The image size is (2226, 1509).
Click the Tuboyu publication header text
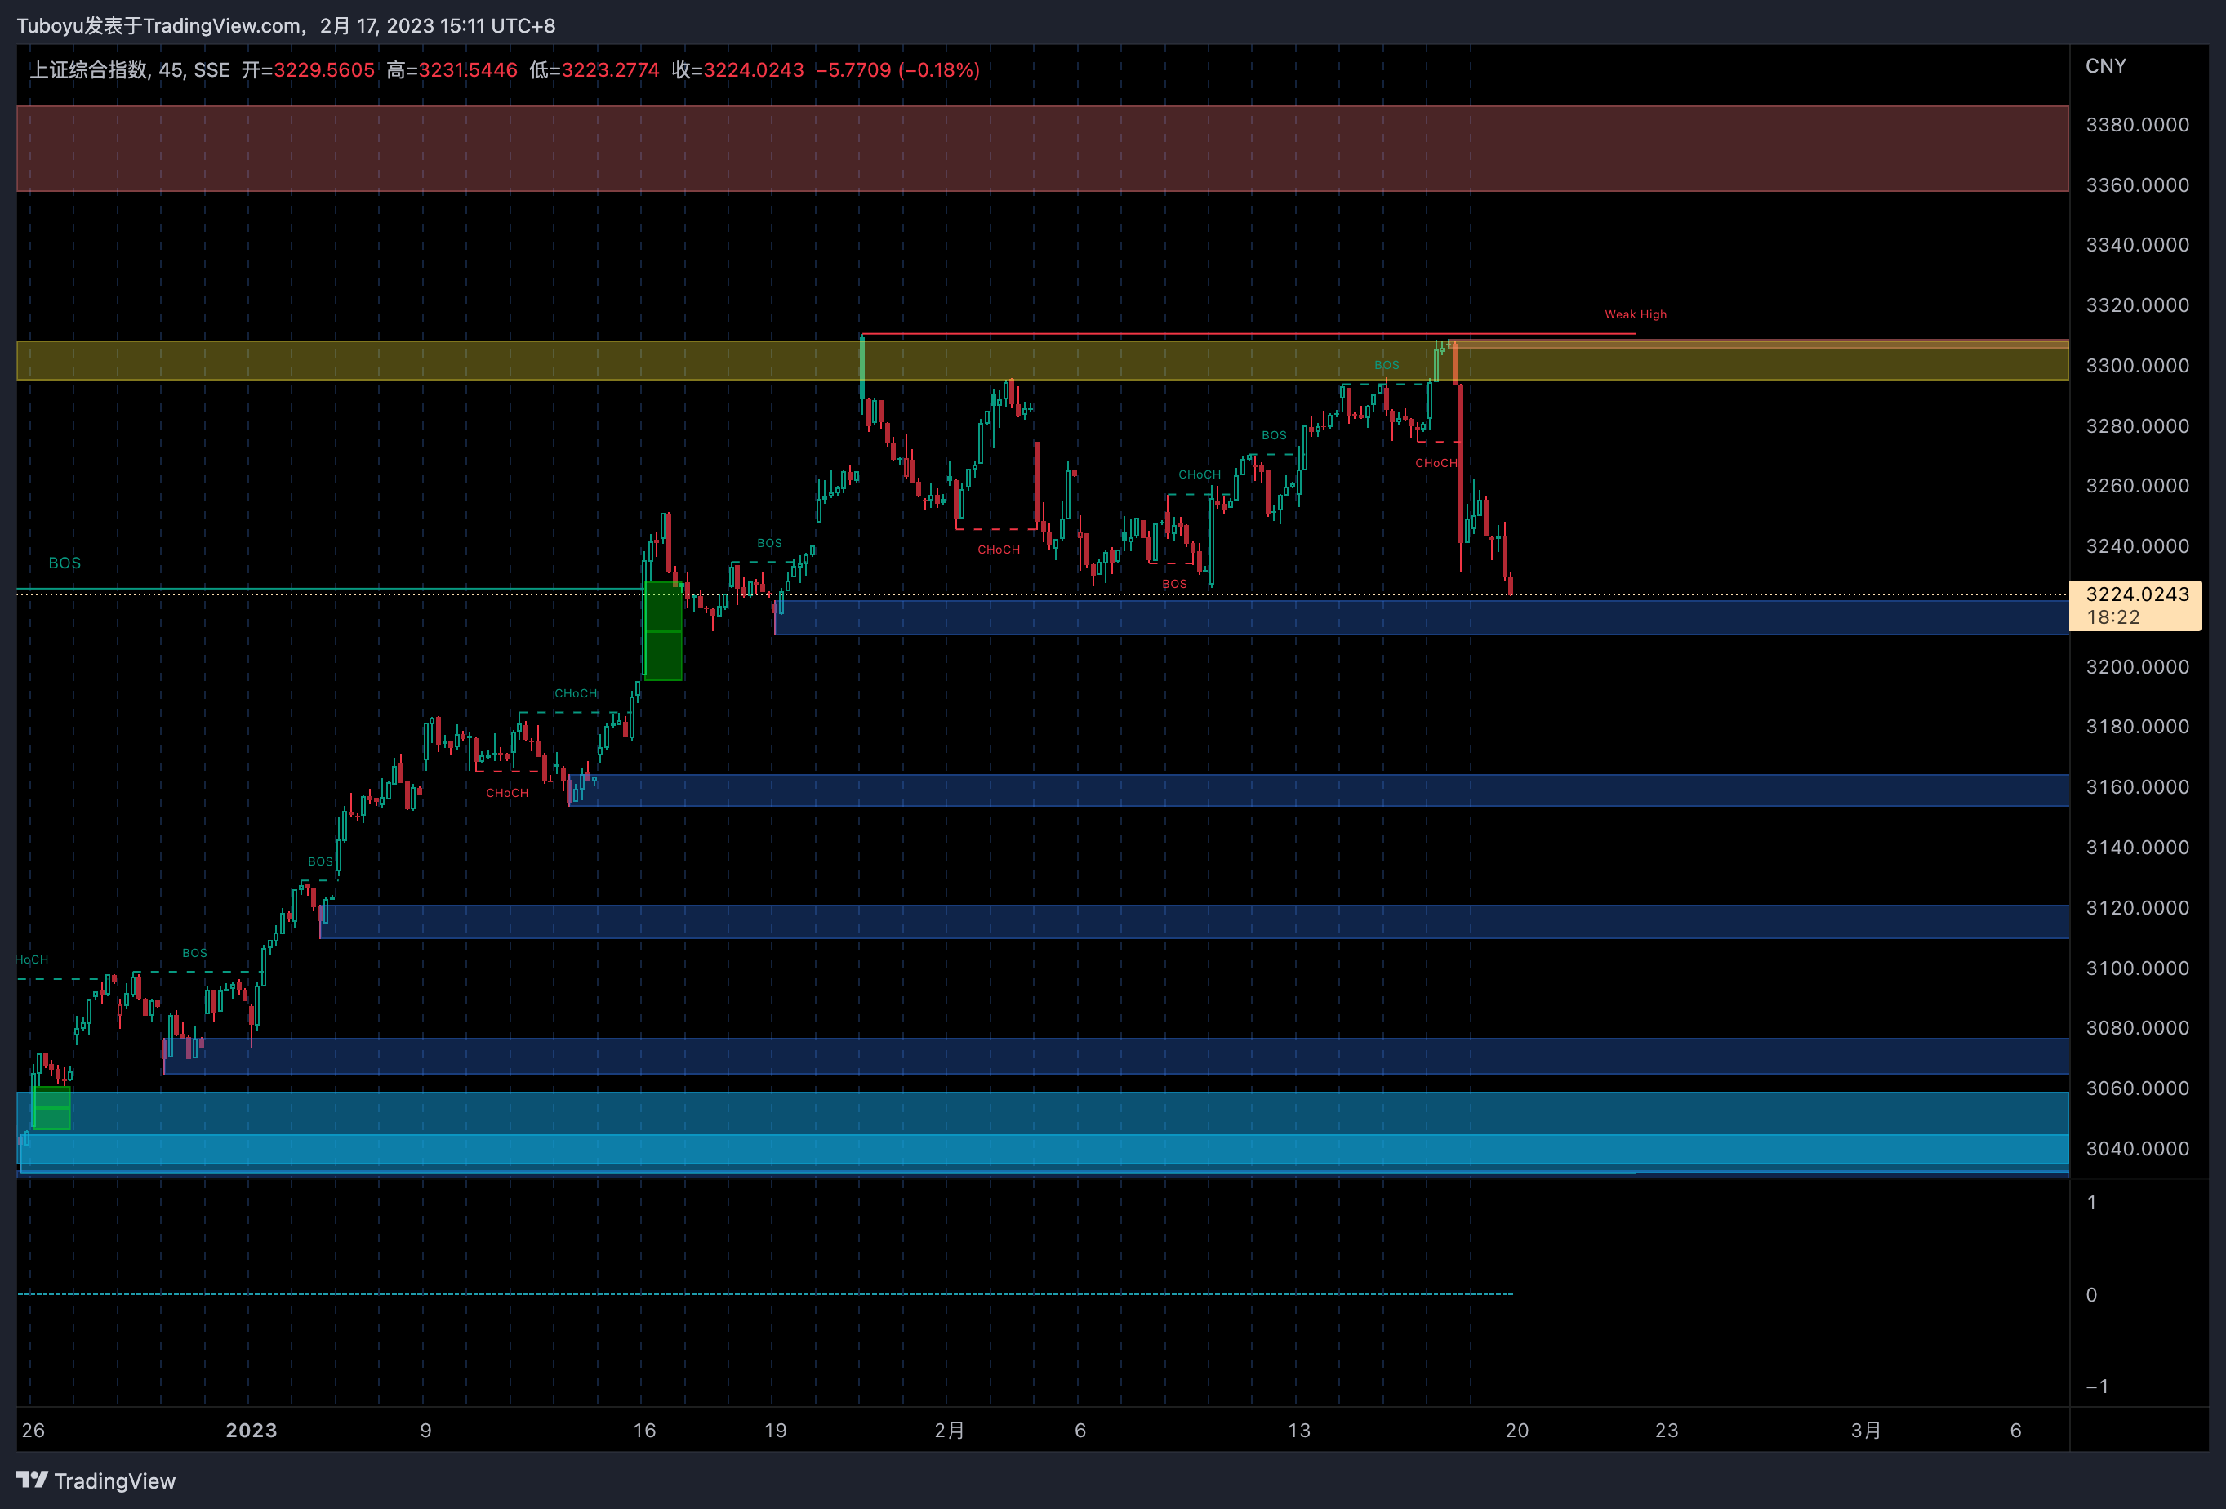point(286,26)
